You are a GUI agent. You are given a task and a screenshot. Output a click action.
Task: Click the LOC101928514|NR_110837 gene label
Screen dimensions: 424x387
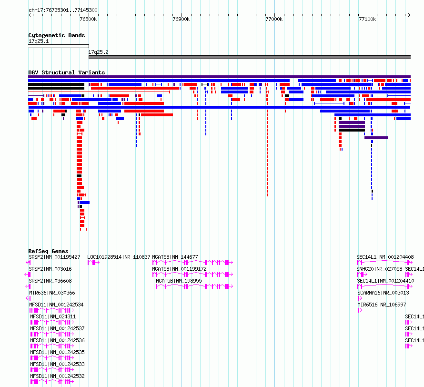pos(119,257)
